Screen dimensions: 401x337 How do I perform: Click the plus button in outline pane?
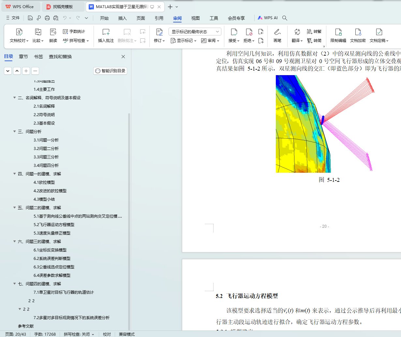(26, 71)
